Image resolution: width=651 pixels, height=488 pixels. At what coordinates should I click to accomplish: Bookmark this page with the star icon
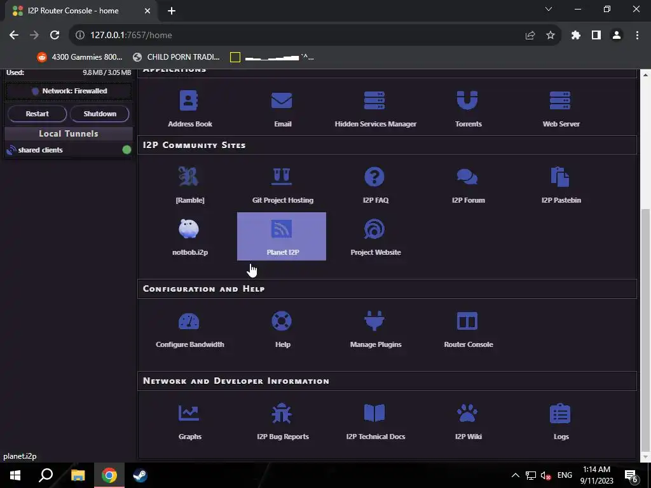click(550, 35)
